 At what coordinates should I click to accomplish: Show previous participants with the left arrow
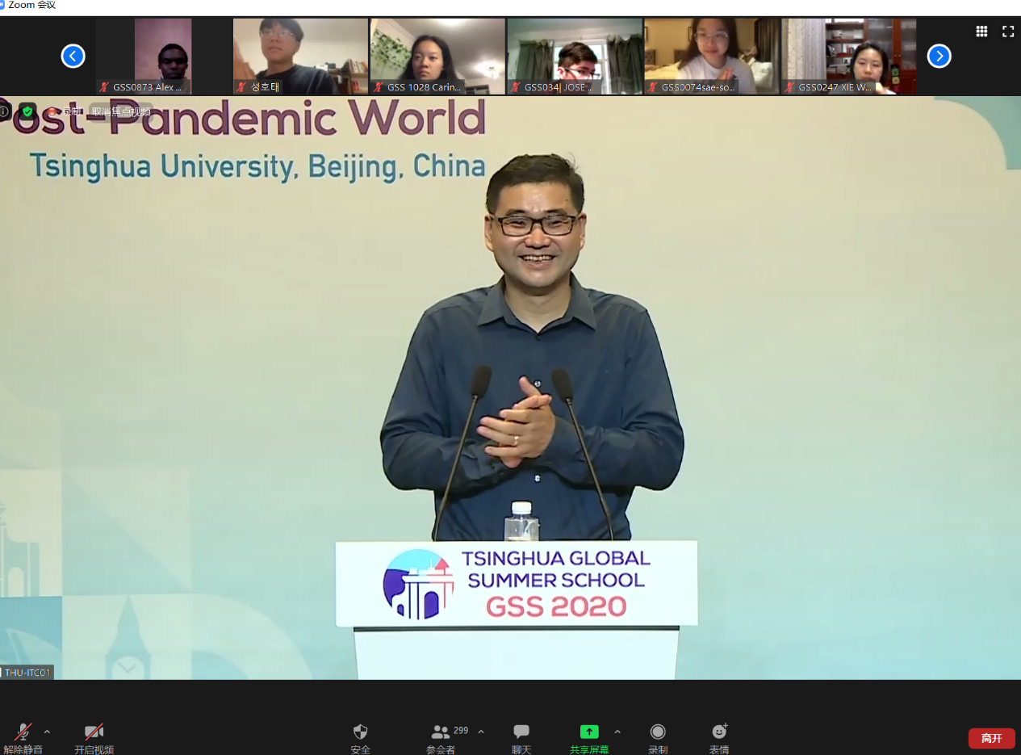[73, 56]
